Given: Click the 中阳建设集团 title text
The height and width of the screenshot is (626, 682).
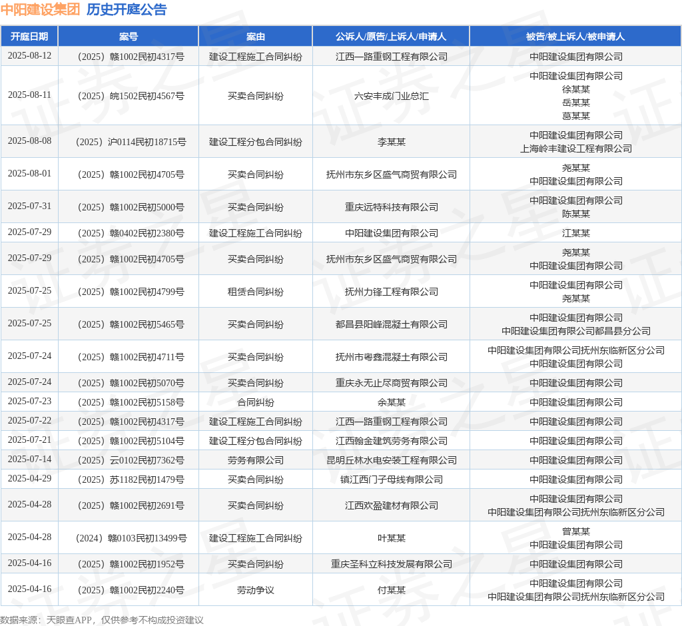Looking at the screenshot, I should [40, 9].
